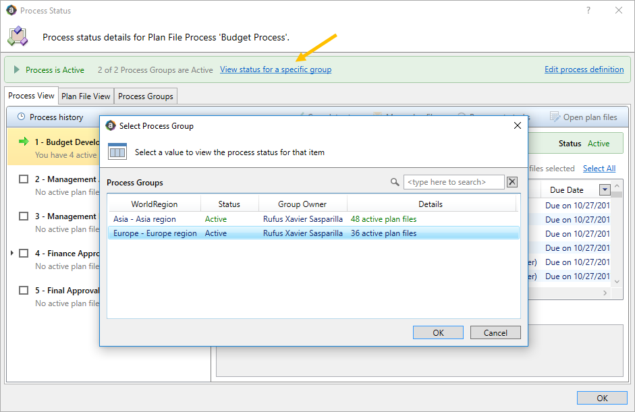Toggle the 5 - Final Approval checkbox
The height and width of the screenshot is (412, 635).
coord(24,291)
